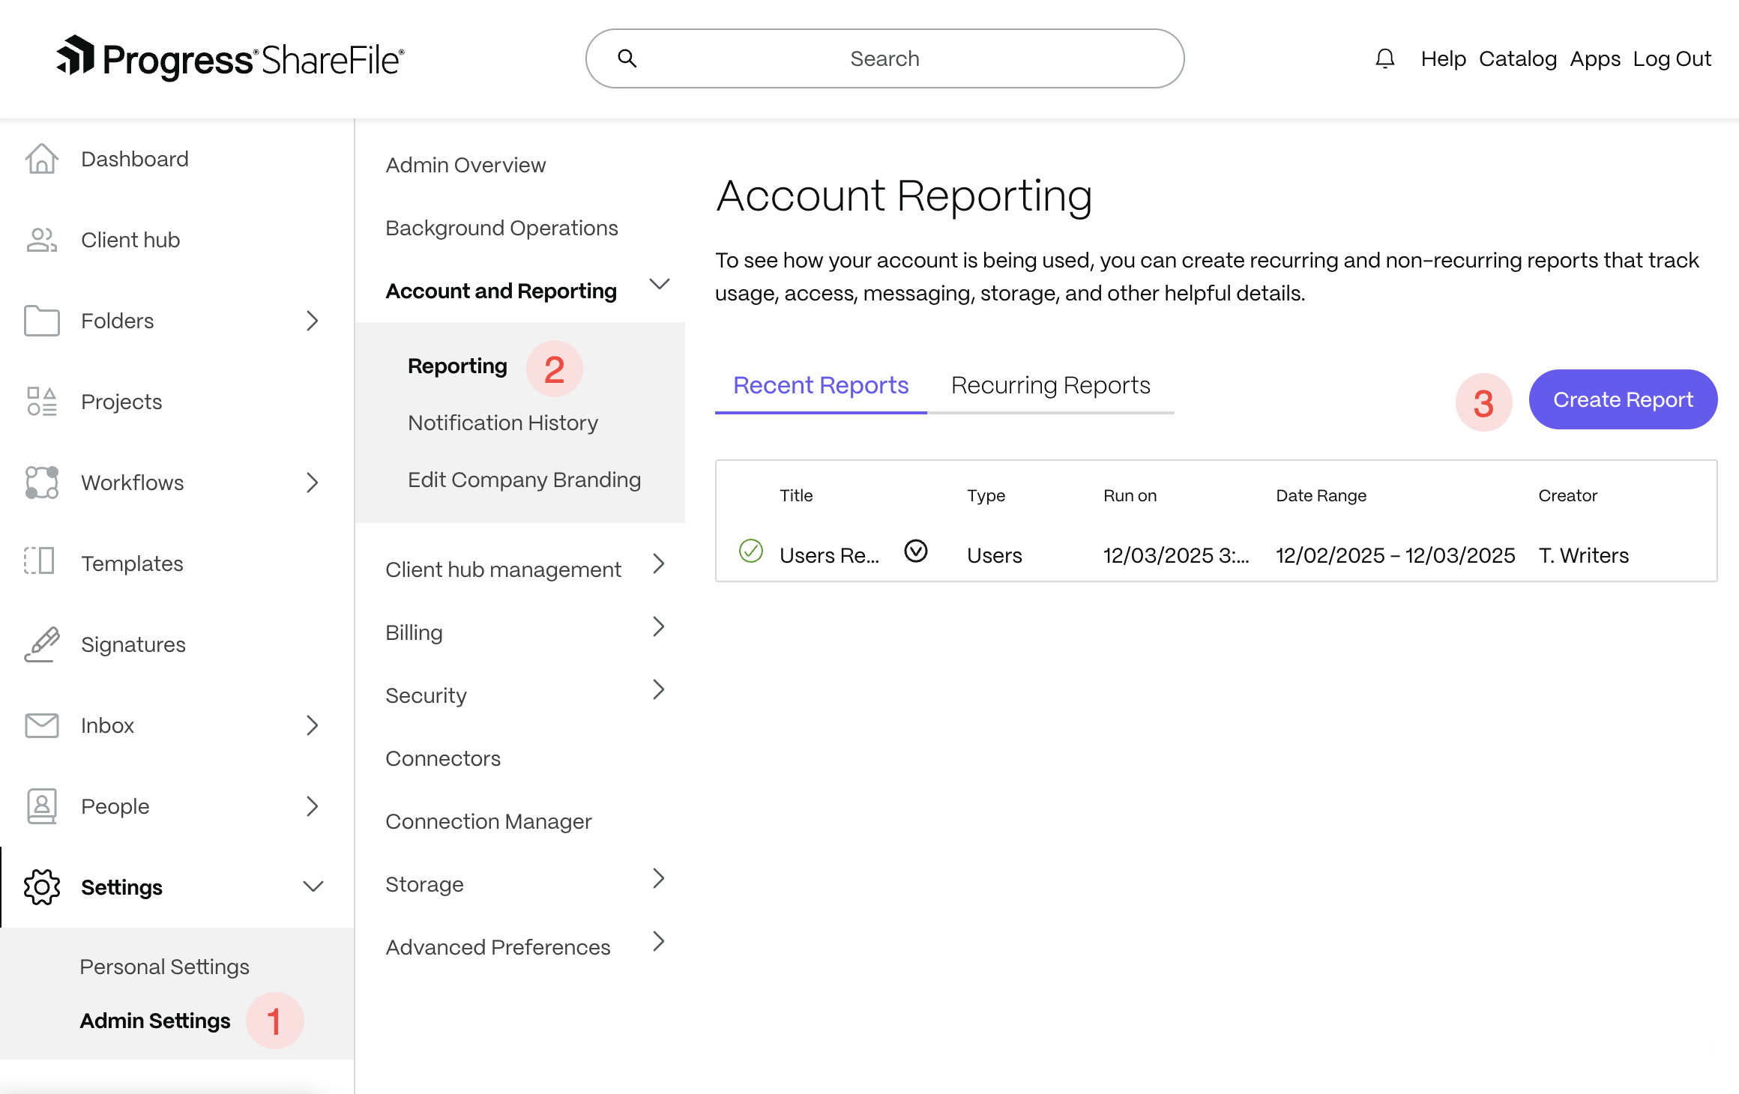Viewport: 1739px width, 1094px height.
Task: Click the Templates icon in sidebar
Action: (40, 562)
